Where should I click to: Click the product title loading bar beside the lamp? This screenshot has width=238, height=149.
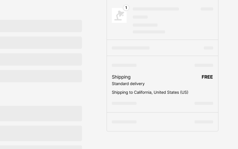[x=156, y=9]
